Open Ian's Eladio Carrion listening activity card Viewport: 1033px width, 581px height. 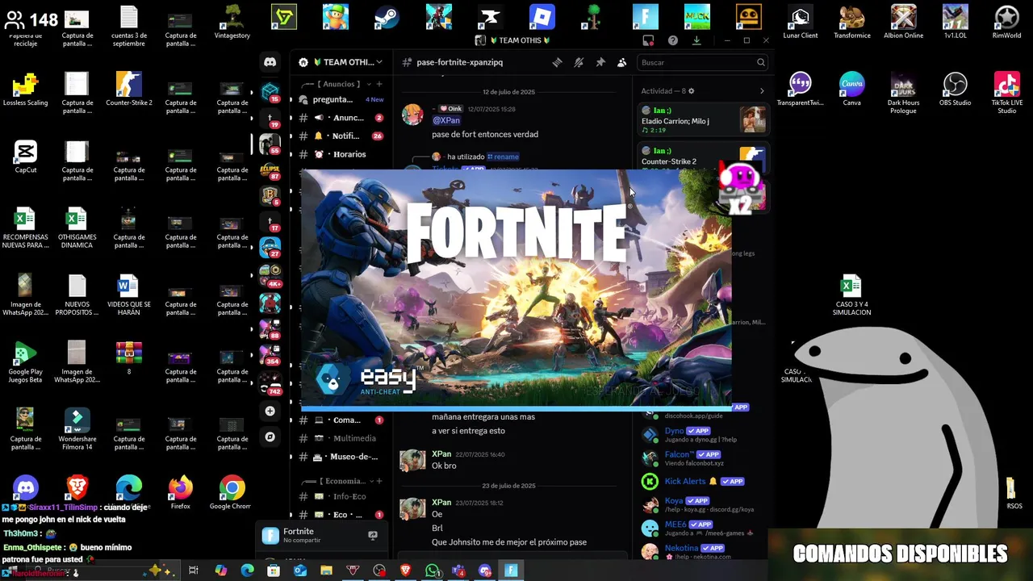click(703, 120)
